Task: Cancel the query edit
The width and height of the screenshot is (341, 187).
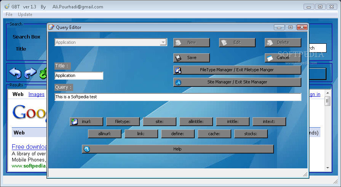Action: 283,58
